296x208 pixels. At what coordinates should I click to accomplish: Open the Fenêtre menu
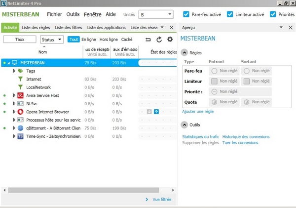pos(93,14)
